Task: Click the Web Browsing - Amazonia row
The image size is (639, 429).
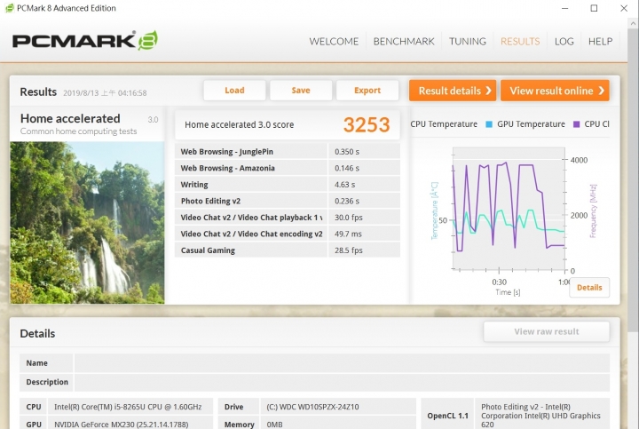Action: (288, 168)
